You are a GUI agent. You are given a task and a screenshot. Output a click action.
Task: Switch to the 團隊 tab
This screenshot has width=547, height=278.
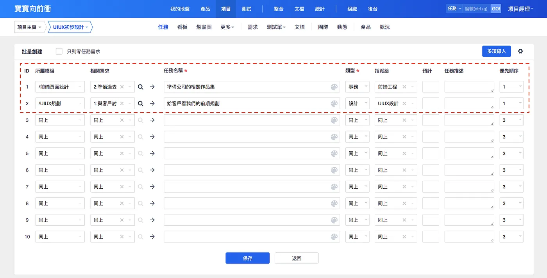(323, 27)
